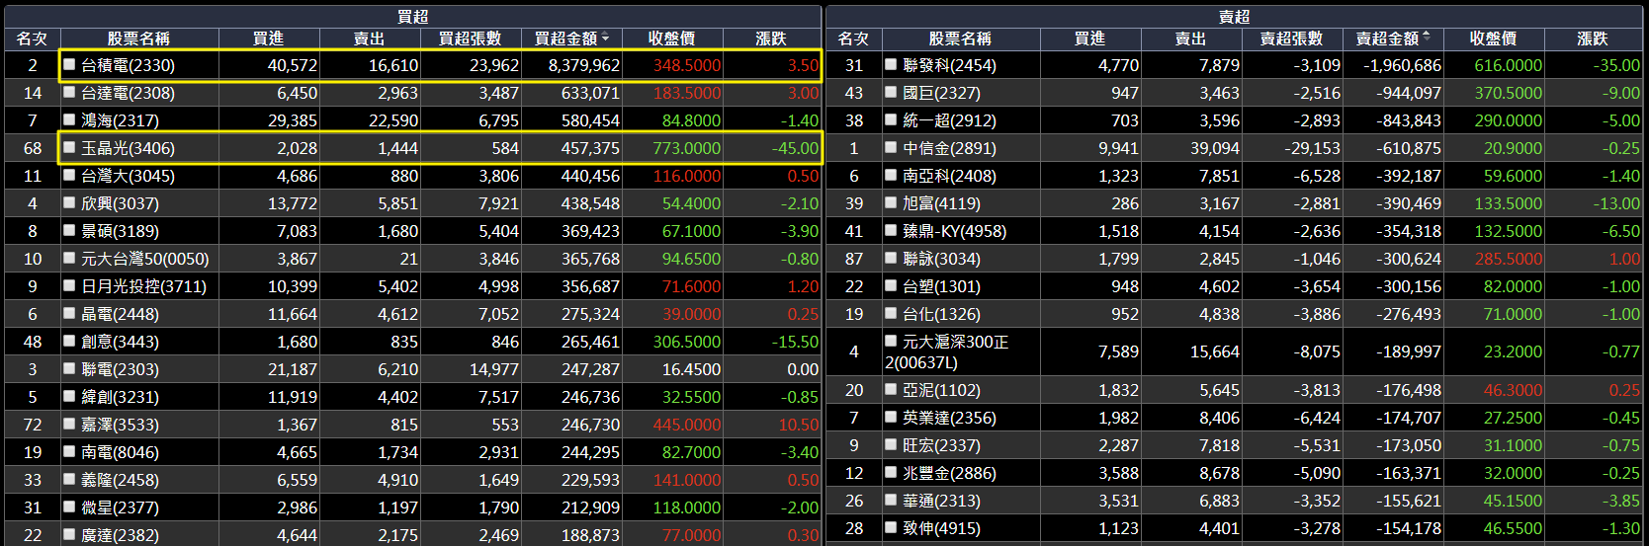Open stock 緯創(3231)
The height and width of the screenshot is (546, 1649).
coord(120,397)
